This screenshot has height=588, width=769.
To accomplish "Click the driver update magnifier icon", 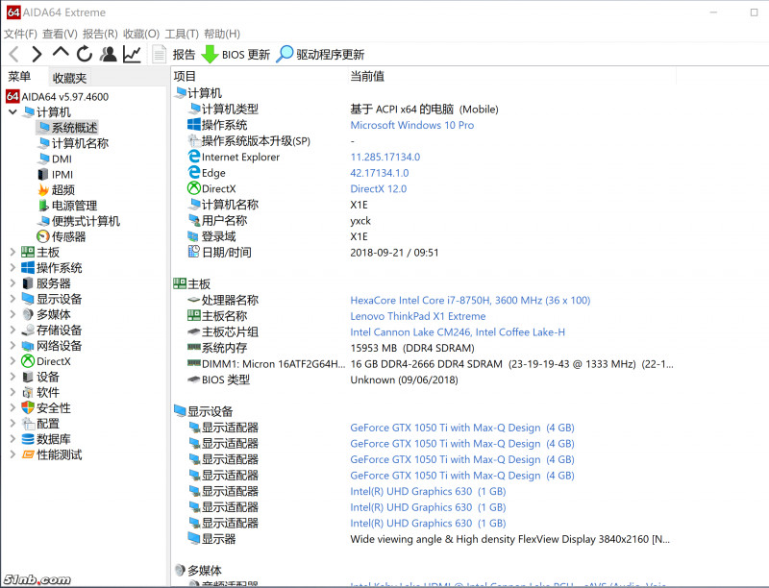I will click(x=285, y=54).
